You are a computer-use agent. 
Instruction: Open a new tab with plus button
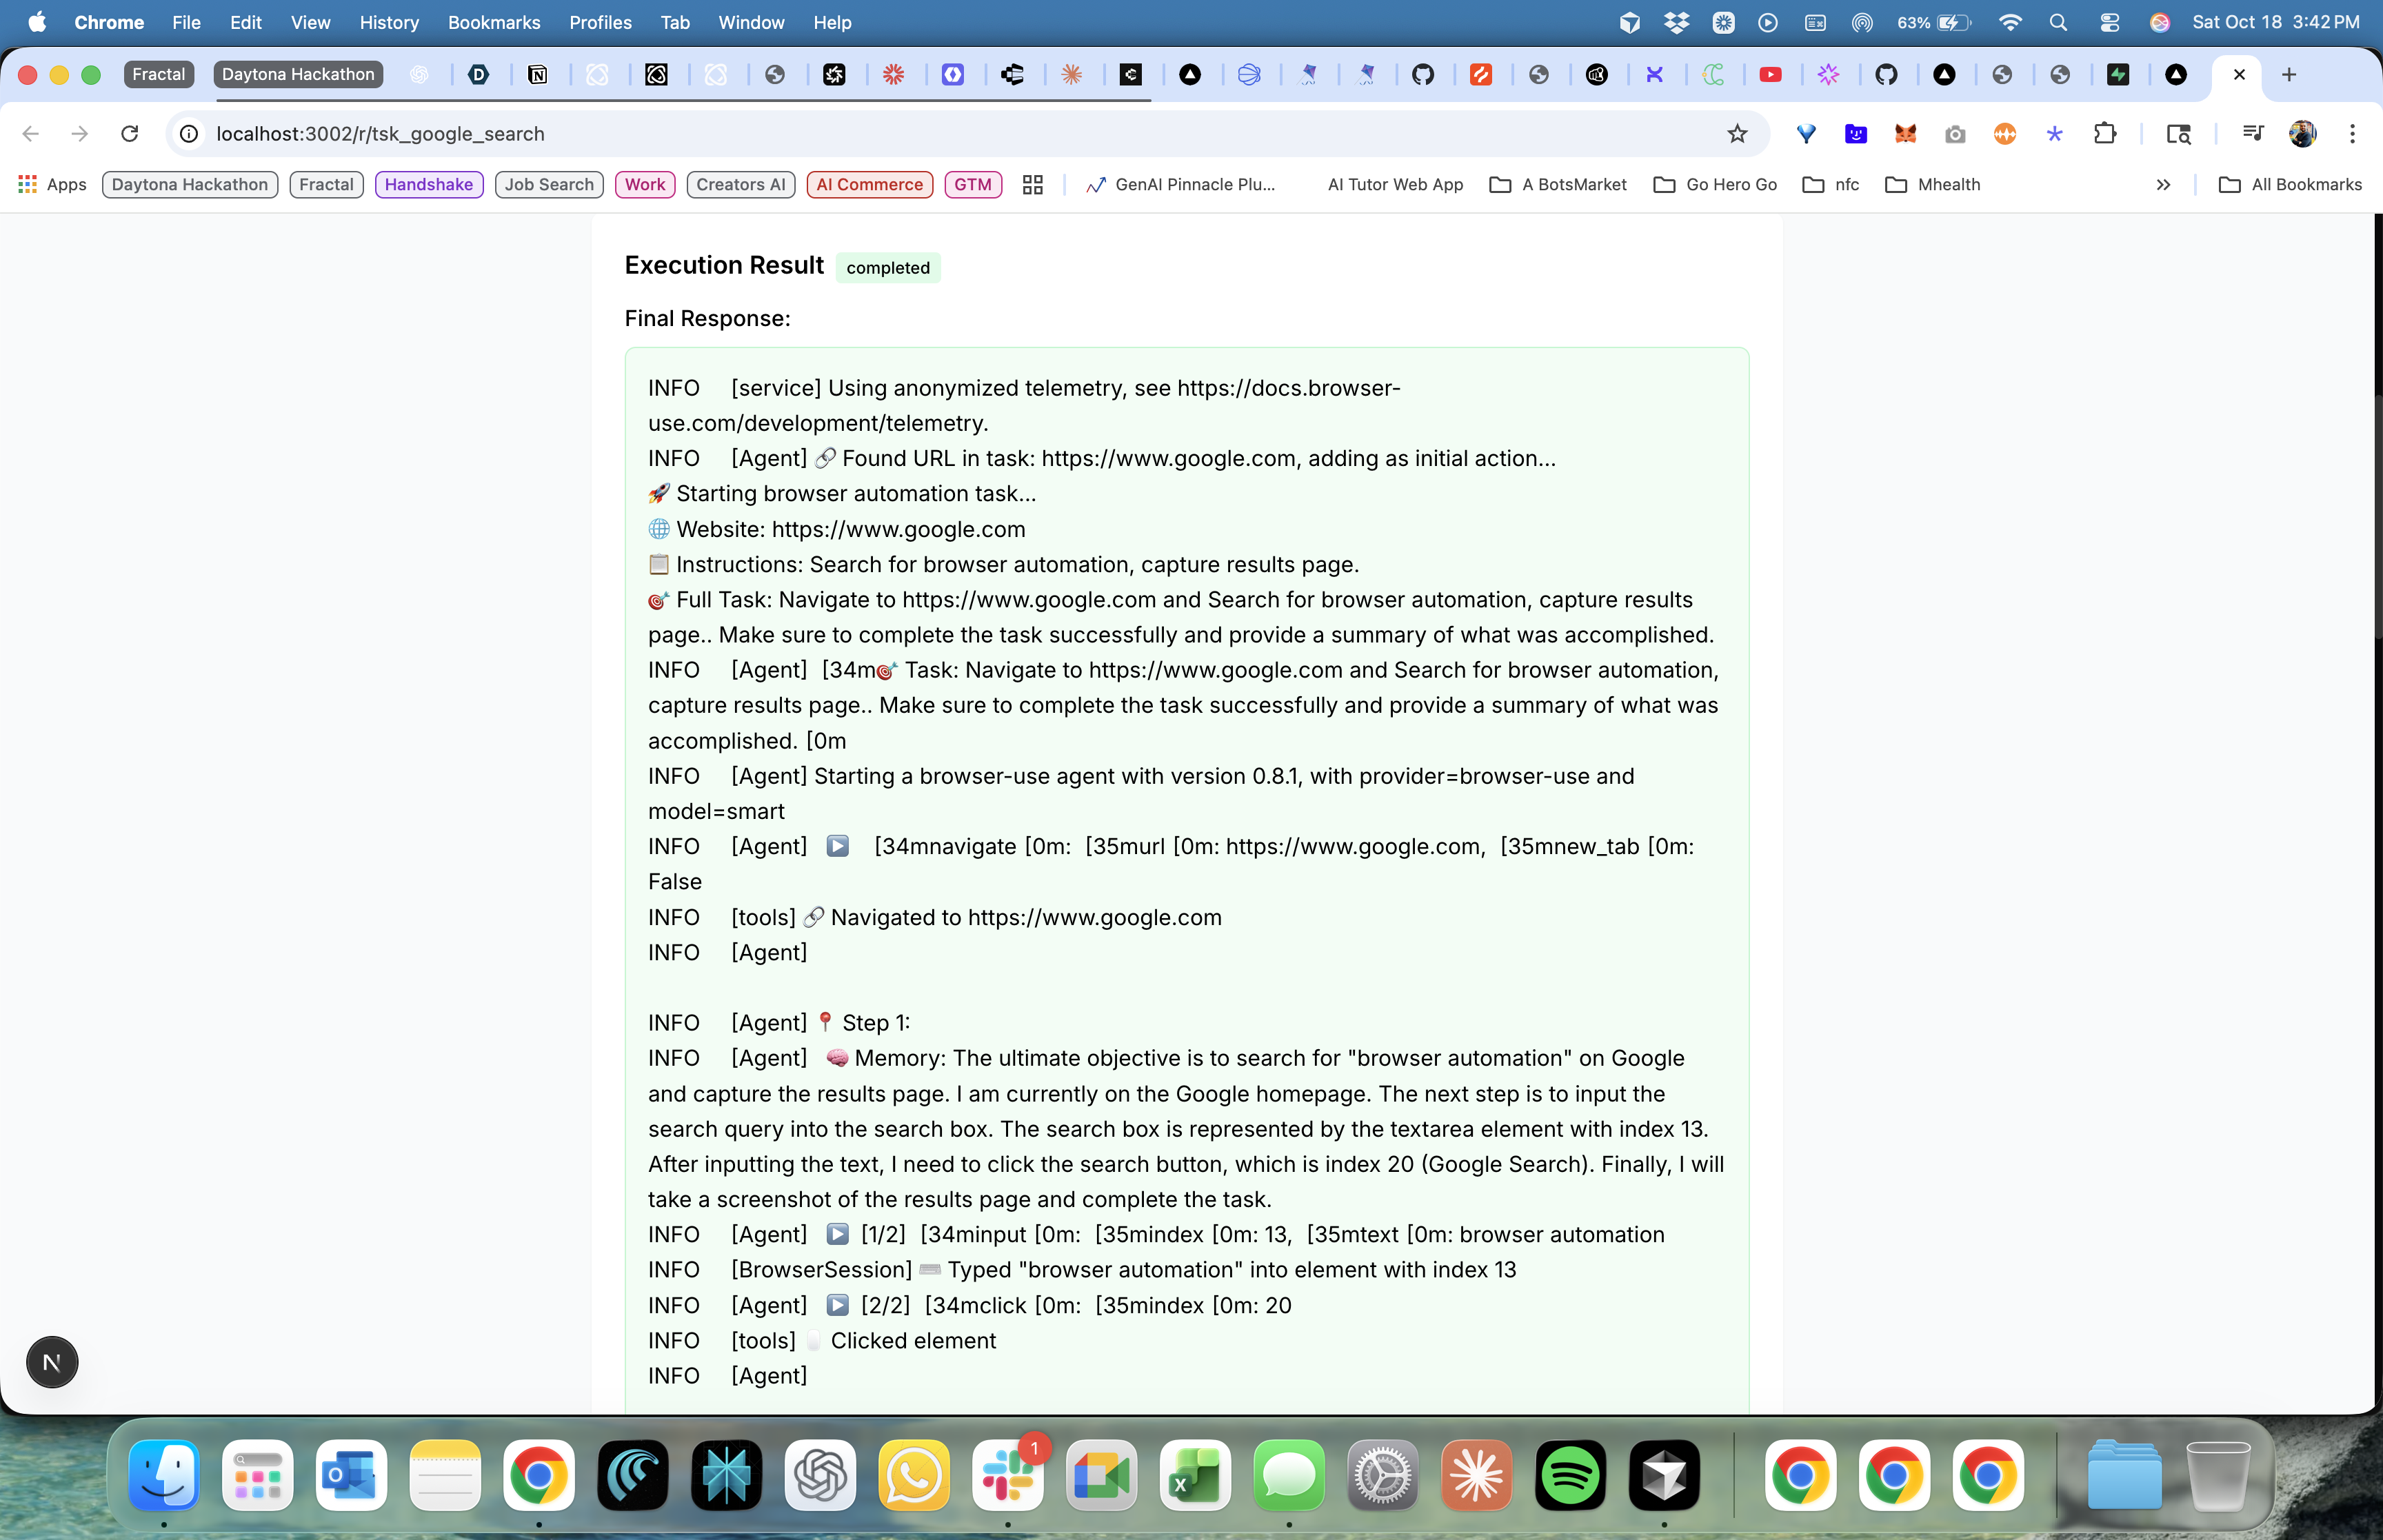coord(2289,74)
